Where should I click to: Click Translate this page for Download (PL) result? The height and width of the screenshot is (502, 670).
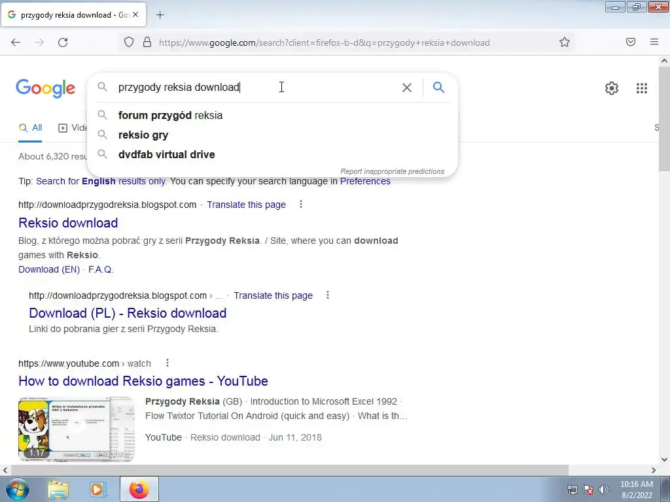tap(273, 295)
